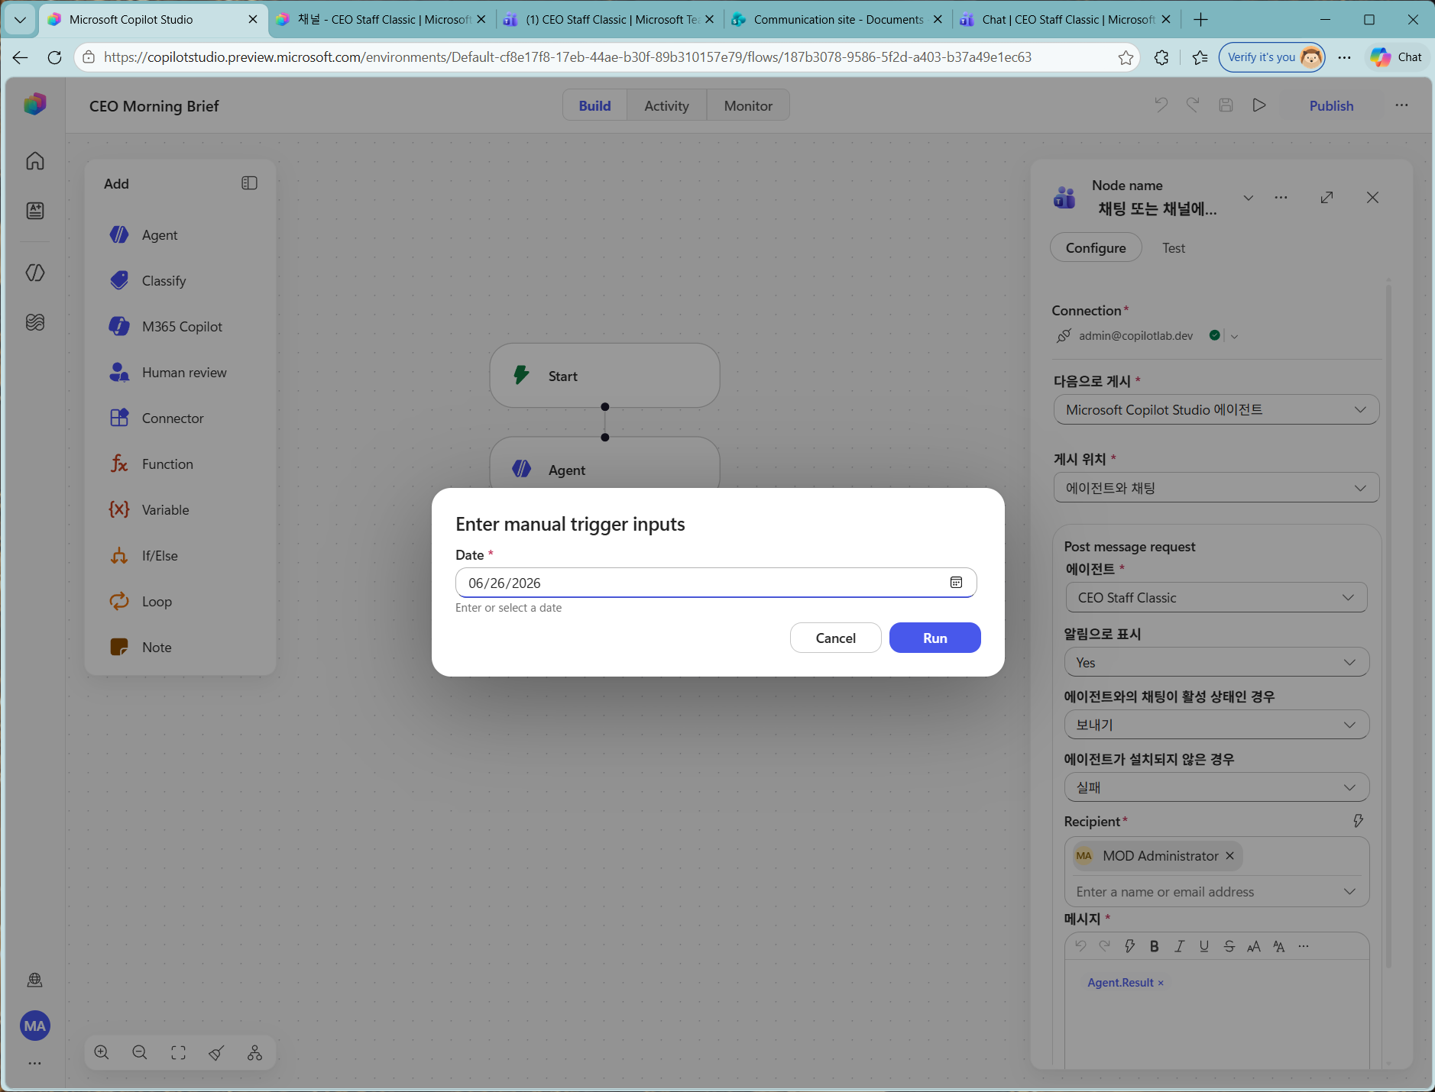Open the header more options menu
The width and height of the screenshot is (1435, 1092).
pyautogui.click(x=1401, y=105)
